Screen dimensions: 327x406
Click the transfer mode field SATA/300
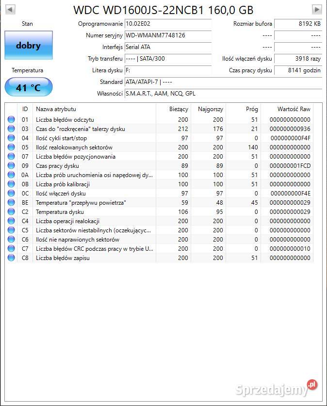pyautogui.click(x=168, y=59)
